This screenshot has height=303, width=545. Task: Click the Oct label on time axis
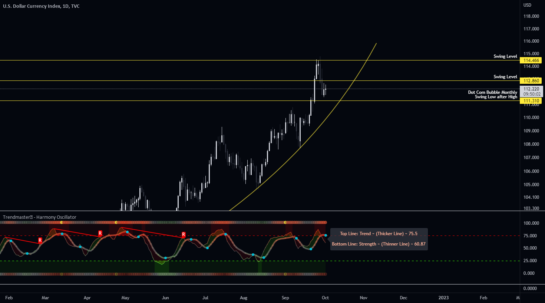[x=325, y=298]
